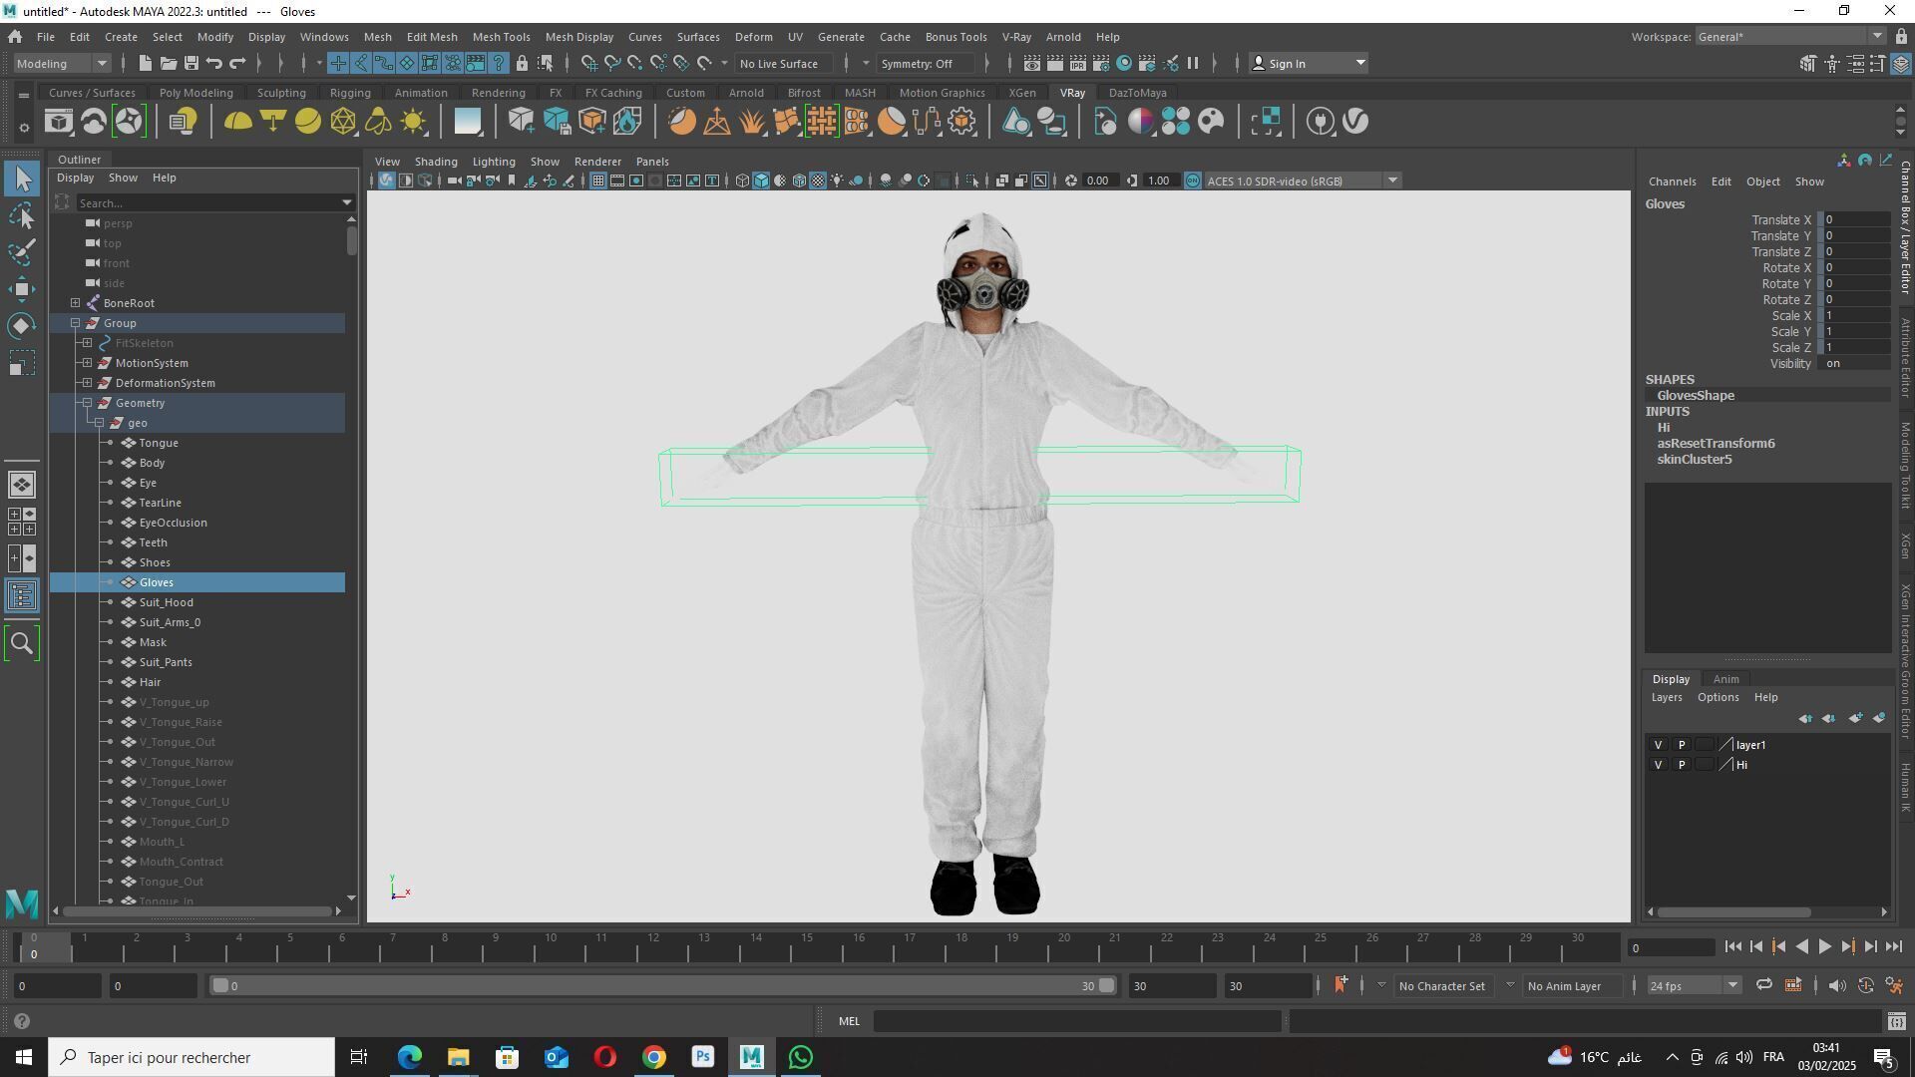Click the No Character Set button
The width and height of the screenshot is (1915, 1077).
coord(1441,985)
